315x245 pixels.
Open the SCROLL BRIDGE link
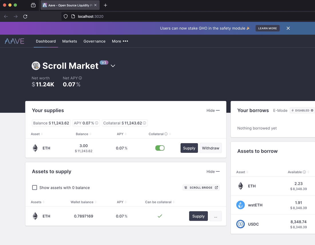201,187
